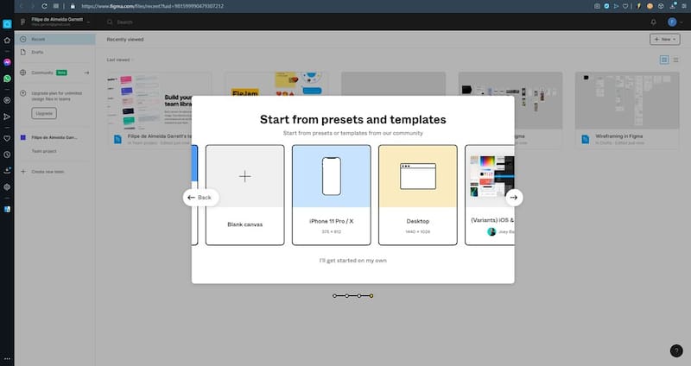The image size is (691, 366).
Task: Choose the iPhone 11 Pro / X preset
Action: pos(331,194)
